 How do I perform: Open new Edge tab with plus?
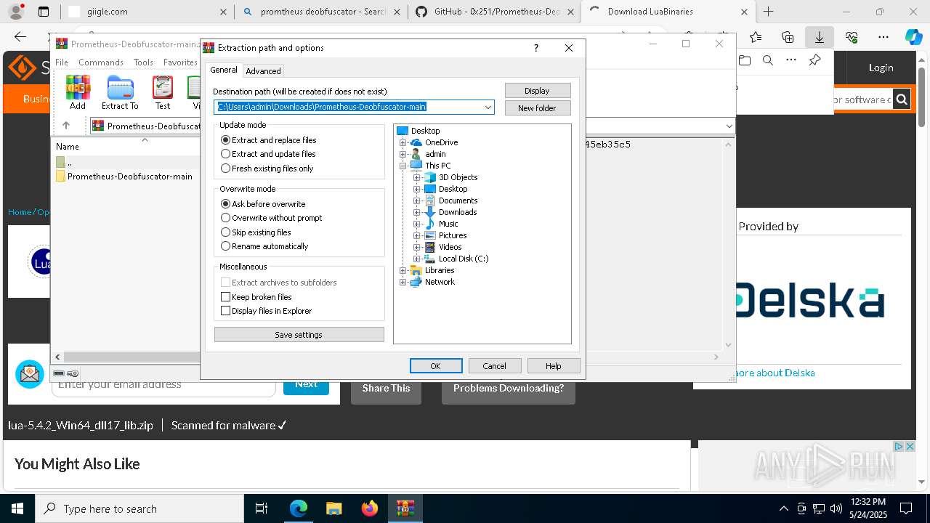[x=769, y=12]
